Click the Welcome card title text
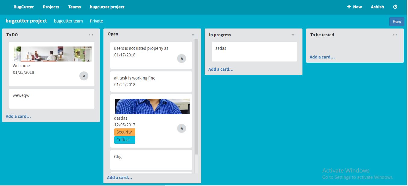 (21, 66)
